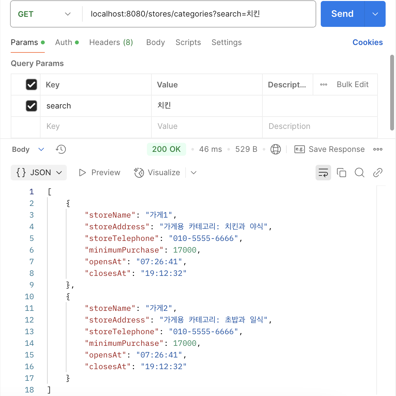Expand the response Body dropdown chevron
Screen dimensions: 396x396
point(41,149)
